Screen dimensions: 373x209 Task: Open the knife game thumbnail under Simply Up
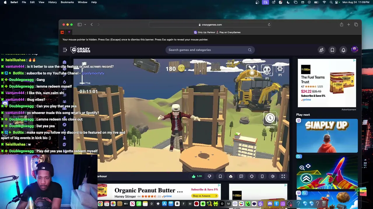point(327,172)
